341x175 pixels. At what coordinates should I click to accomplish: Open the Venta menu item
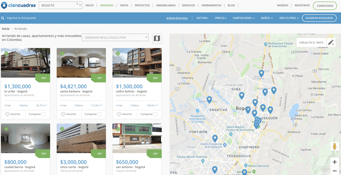[x=124, y=5]
